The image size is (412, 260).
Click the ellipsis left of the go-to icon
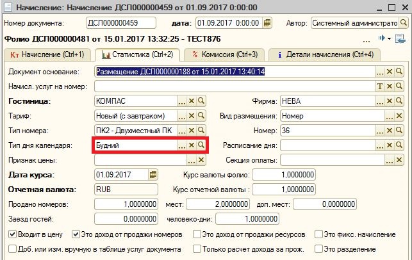(x=367, y=41)
